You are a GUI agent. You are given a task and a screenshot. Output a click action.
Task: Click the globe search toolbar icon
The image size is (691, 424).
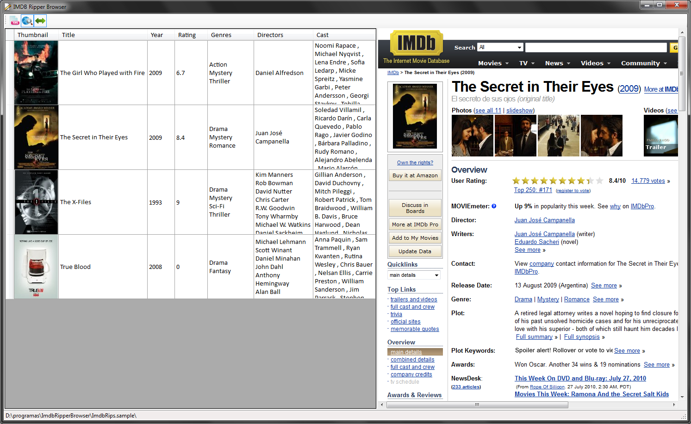[x=27, y=21]
